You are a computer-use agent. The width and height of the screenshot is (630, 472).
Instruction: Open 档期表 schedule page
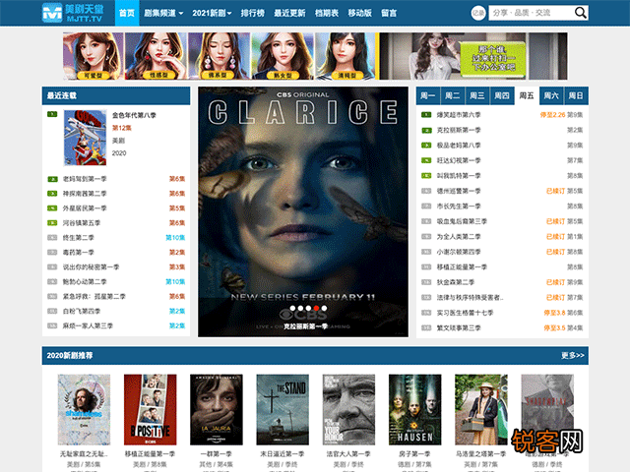click(x=327, y=13)
